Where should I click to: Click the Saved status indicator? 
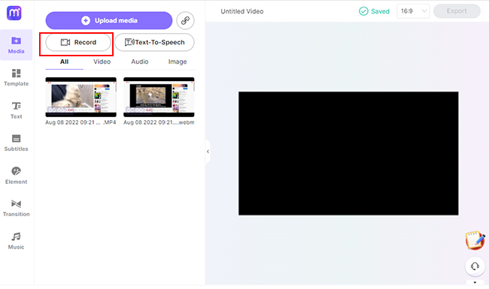[374, 11]
